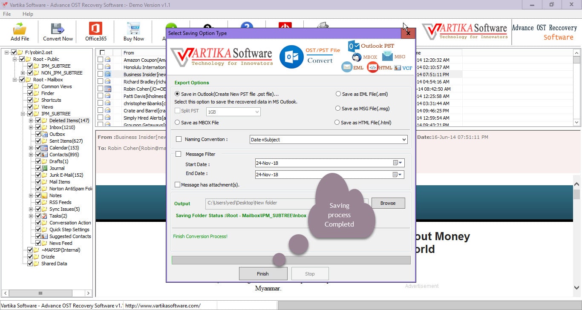
Task: Click the Robin Cohen row calendar icon
Action: click(108, 89)
